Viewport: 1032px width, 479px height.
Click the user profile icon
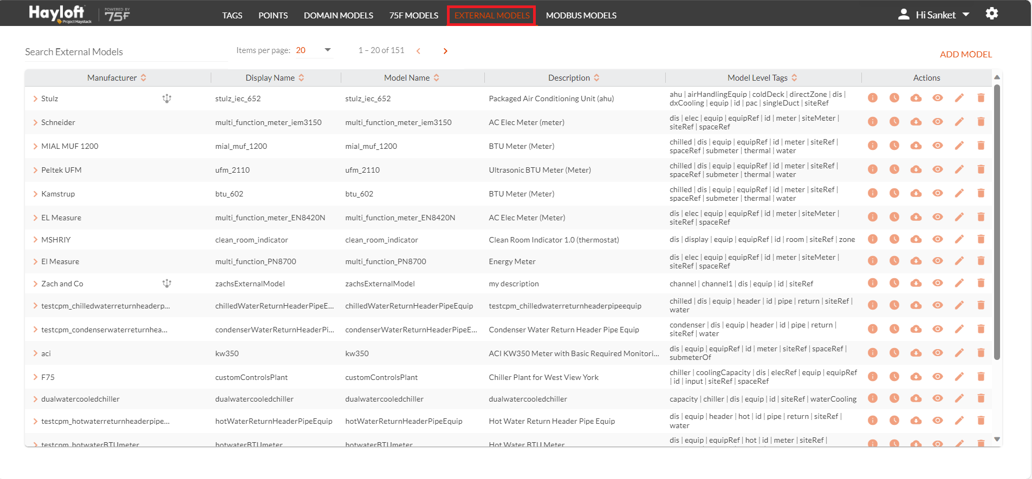[904, 15]
